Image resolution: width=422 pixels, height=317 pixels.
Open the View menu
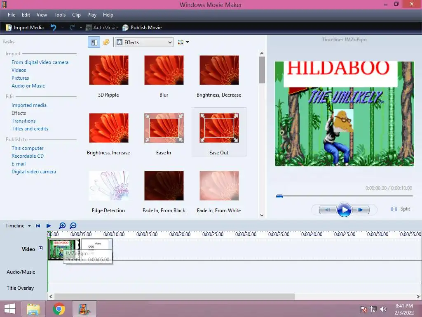tap(42, 15)
